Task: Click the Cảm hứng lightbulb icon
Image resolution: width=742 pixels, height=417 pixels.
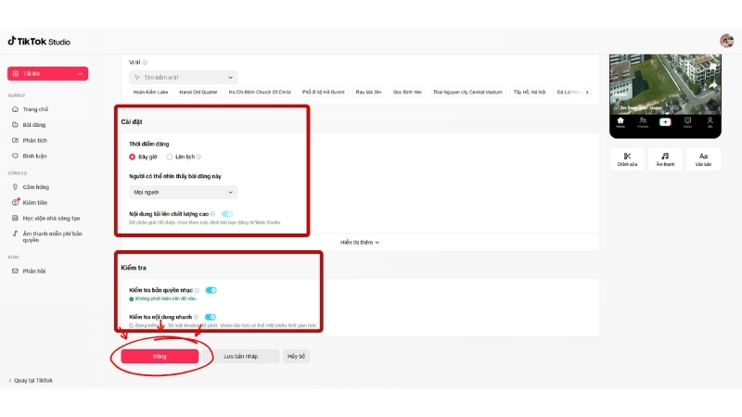Action: (15, 187)
